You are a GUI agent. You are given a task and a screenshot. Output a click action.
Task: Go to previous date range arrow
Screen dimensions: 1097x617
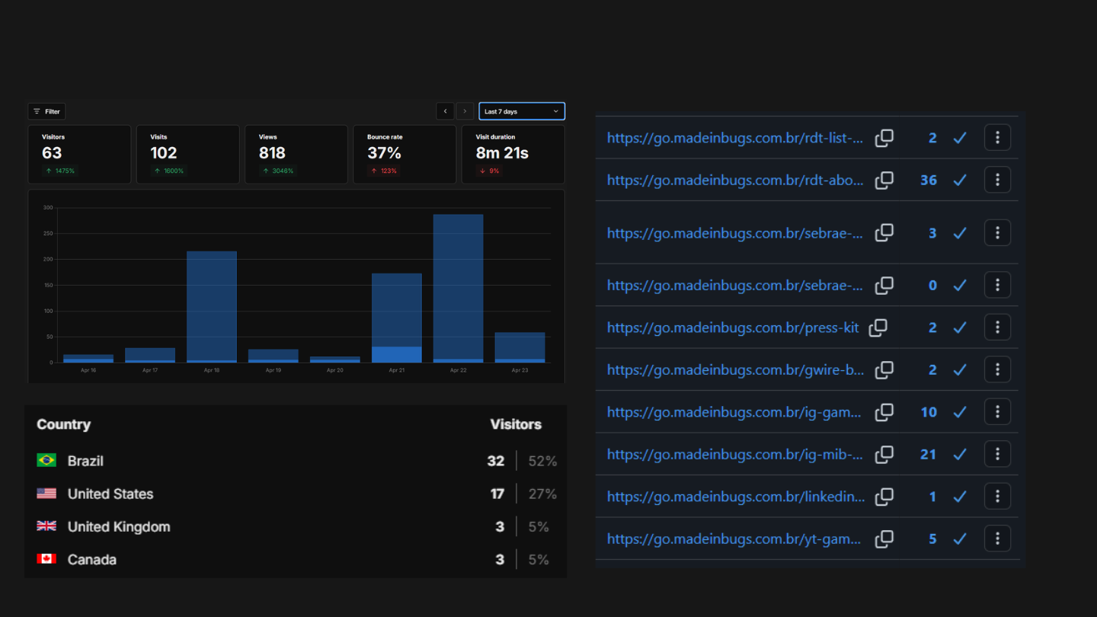point(445,111)
